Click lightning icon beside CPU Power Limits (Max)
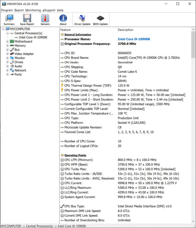 [x=62, y=90]
